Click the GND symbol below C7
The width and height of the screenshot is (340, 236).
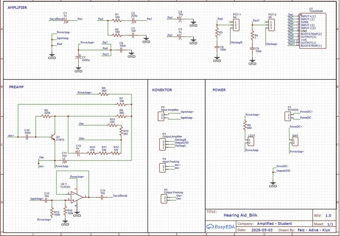[78, 70]
